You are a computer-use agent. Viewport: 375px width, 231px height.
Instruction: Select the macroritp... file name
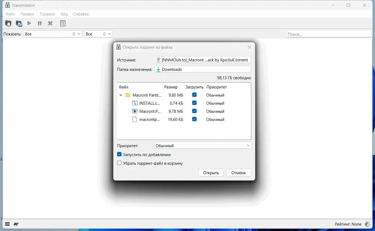(150, 119)
